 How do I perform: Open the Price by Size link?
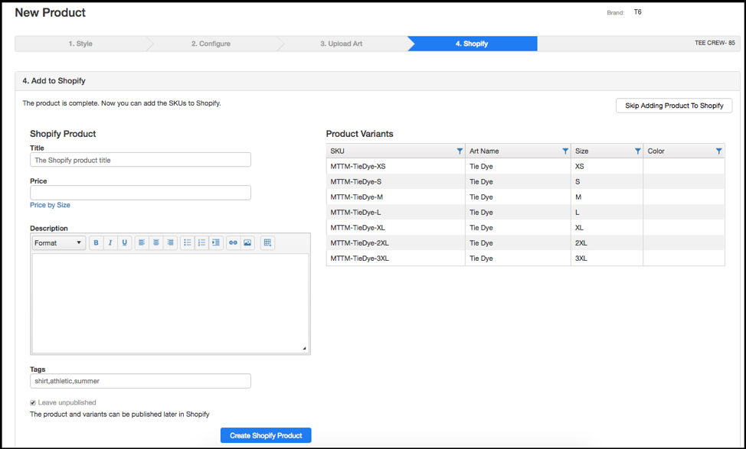50,205
